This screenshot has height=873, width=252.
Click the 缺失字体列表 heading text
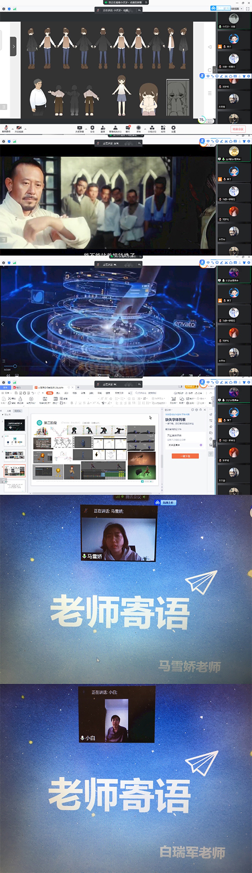(176, 419)
